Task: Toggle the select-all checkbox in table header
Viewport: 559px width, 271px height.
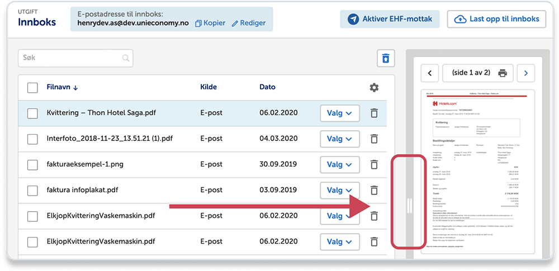Action: pos(32,88)
